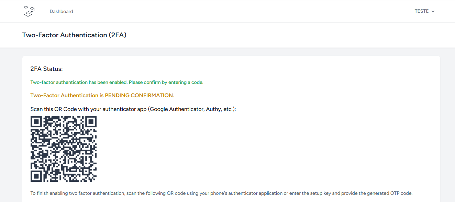Screen dimensions: 455x202
Task: Click the setup instructions text below the QR code
Action: point(221,193)
